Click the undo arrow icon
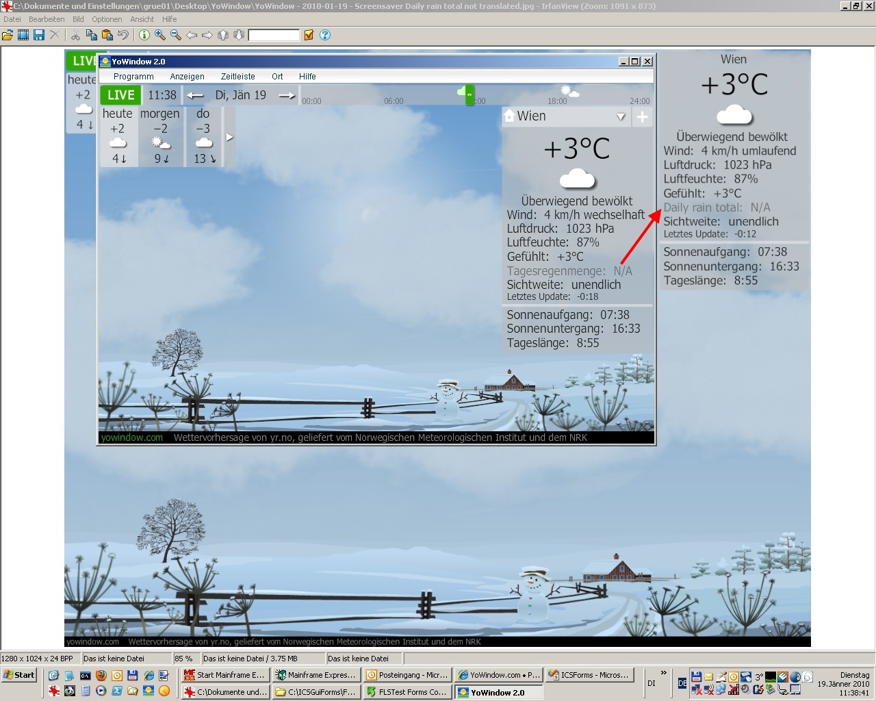Screen dimensions: 876x701 123,35
